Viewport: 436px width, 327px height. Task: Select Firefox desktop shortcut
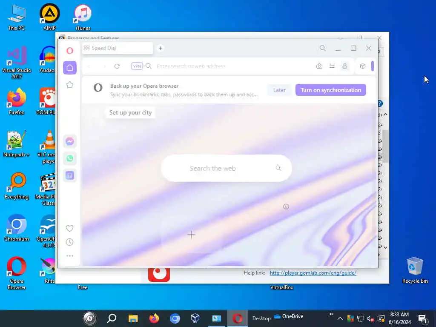[x=17, y=101]
